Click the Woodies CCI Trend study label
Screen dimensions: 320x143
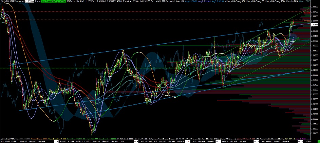tap(10, 139)
